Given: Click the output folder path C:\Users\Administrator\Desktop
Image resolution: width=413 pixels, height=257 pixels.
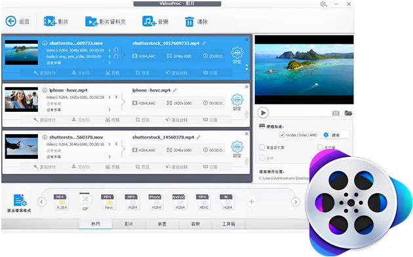Looking at the screenshot, I should [284, 178].
